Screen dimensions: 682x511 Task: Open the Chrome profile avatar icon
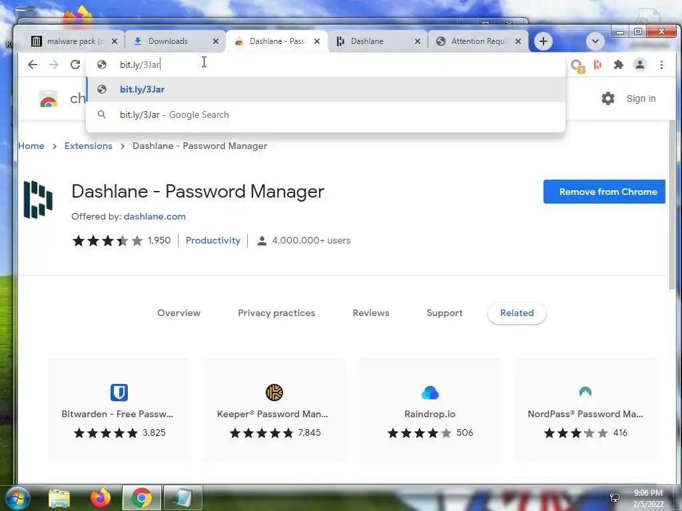pyautogui.click(x=640, y=65)
